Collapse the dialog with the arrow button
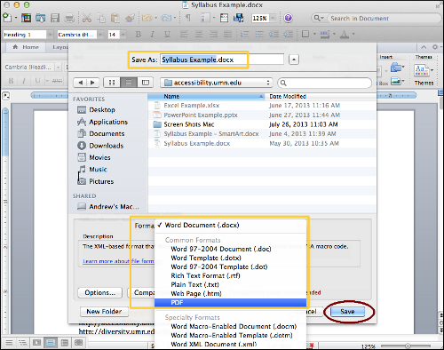444x350 pixels. point(294,60)
